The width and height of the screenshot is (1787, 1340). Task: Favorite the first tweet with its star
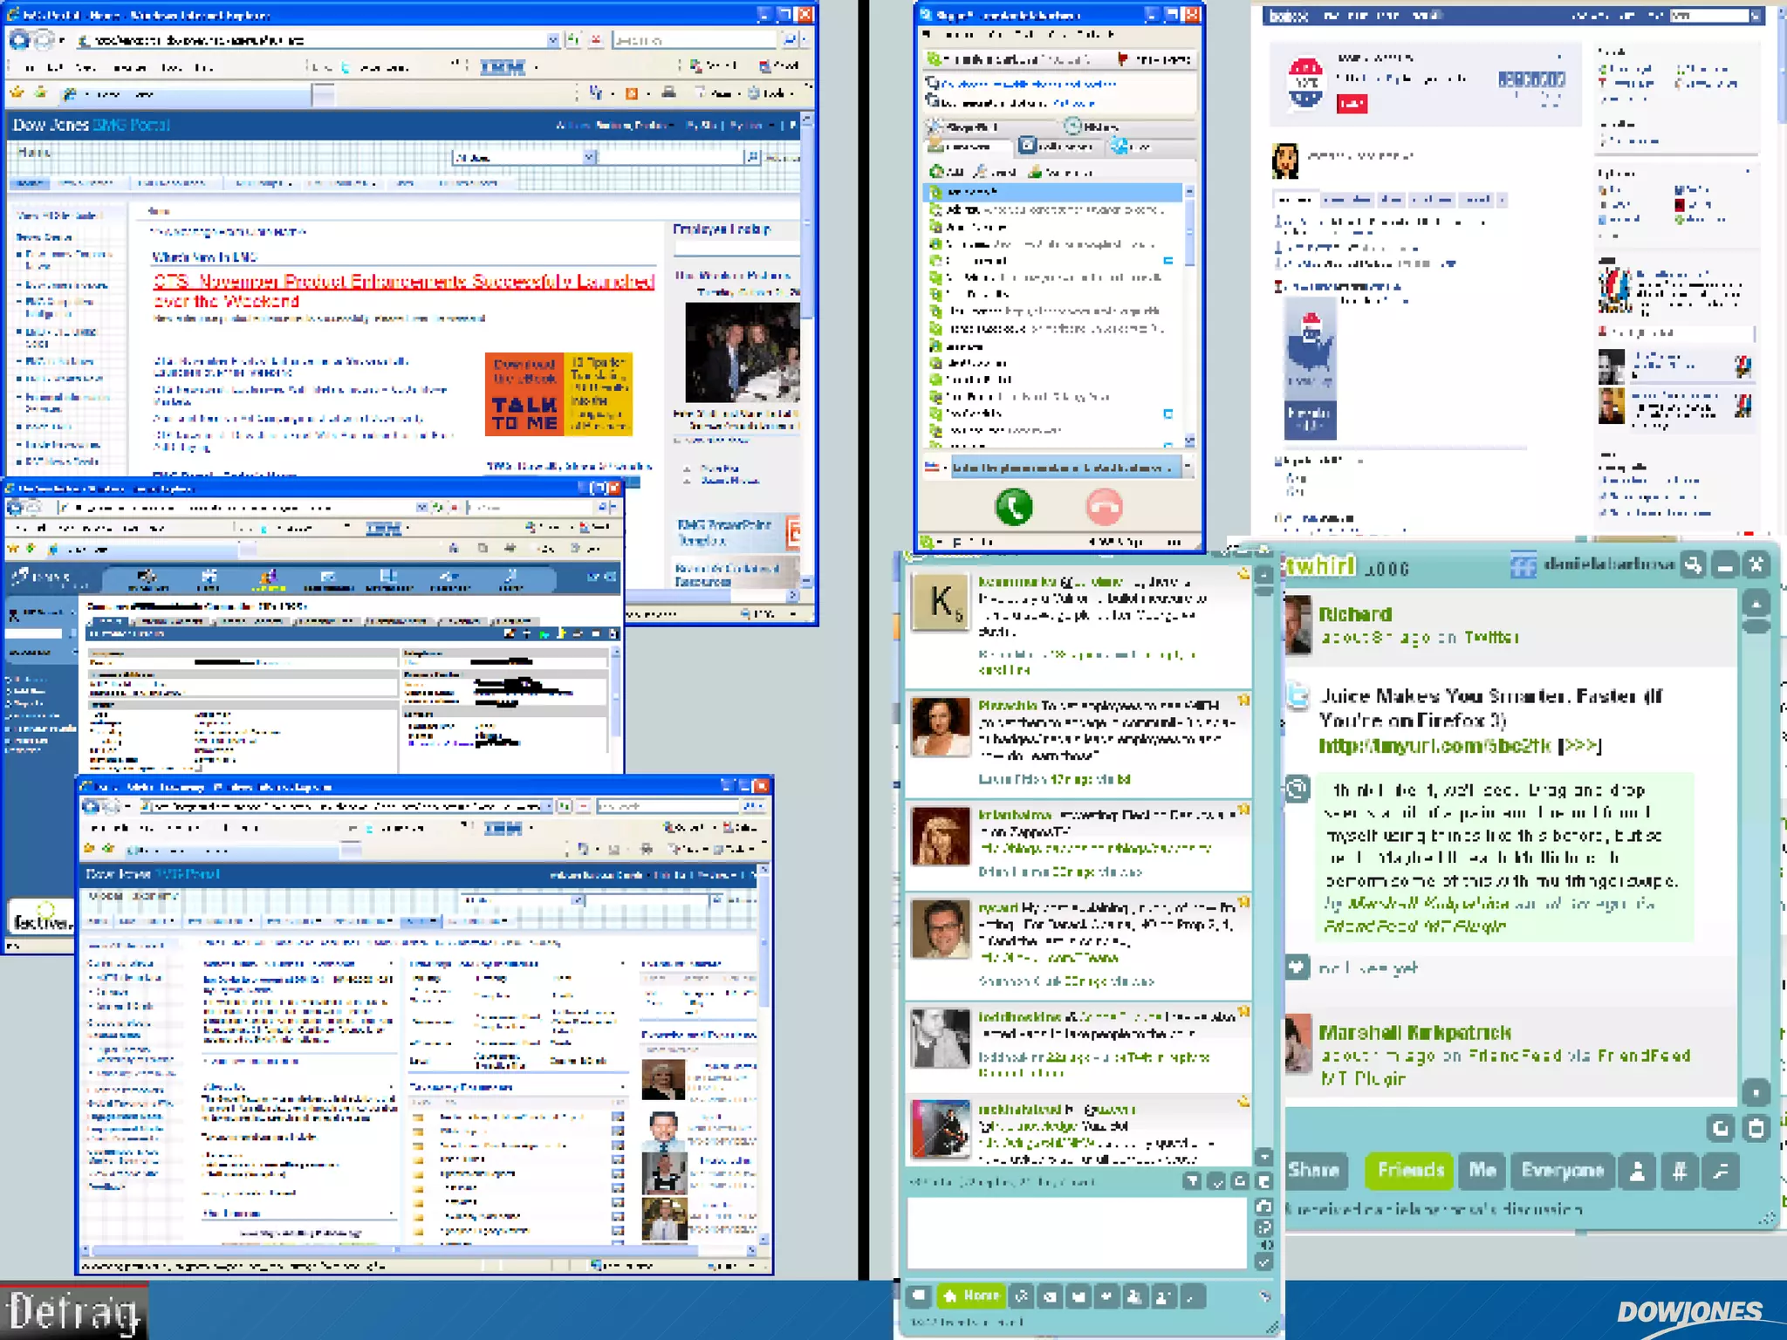click(1243, 575)
